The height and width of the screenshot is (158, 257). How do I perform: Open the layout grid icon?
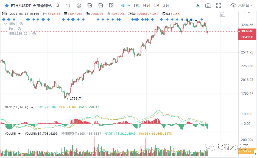(x=111, y=5)
